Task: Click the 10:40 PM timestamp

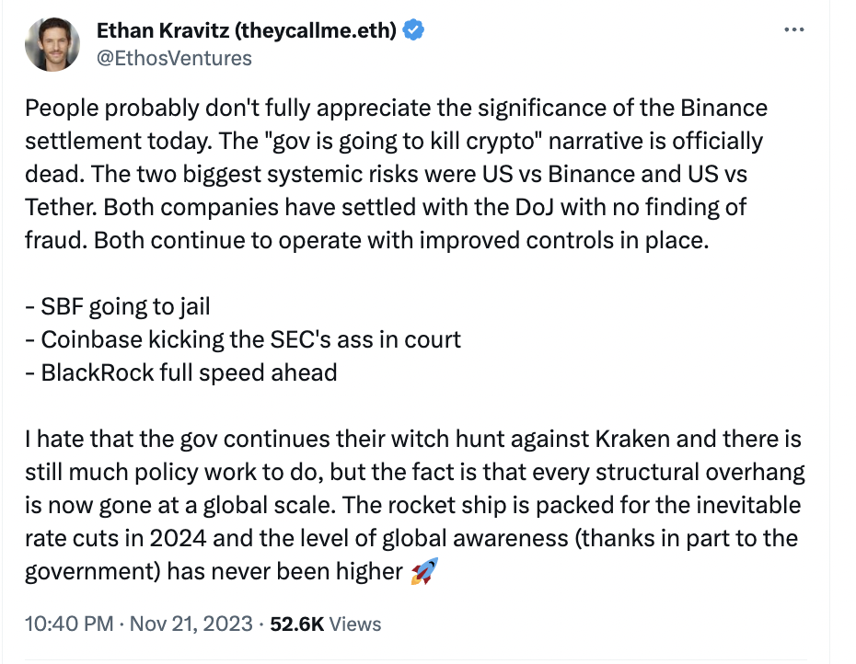Action: click(69, 624)
